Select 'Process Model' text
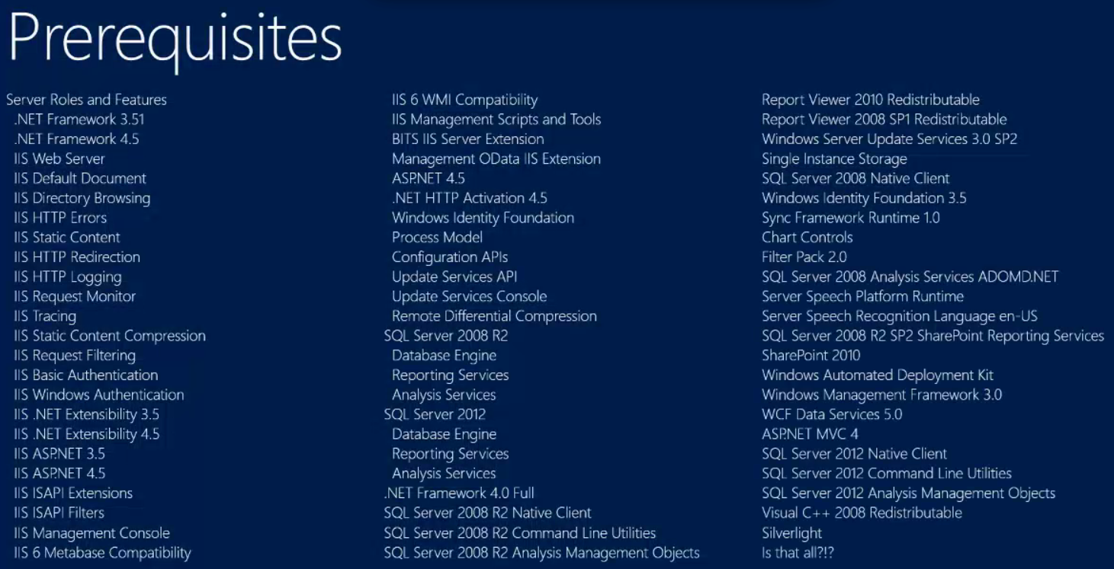The width and height of the screenshot is (1114, 569). [x=438, y=238]
